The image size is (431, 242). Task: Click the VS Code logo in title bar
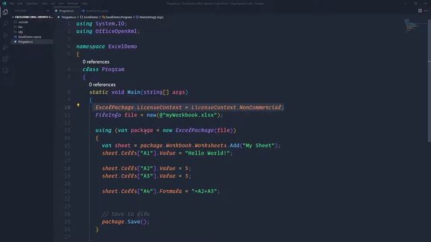coord(4,3)
